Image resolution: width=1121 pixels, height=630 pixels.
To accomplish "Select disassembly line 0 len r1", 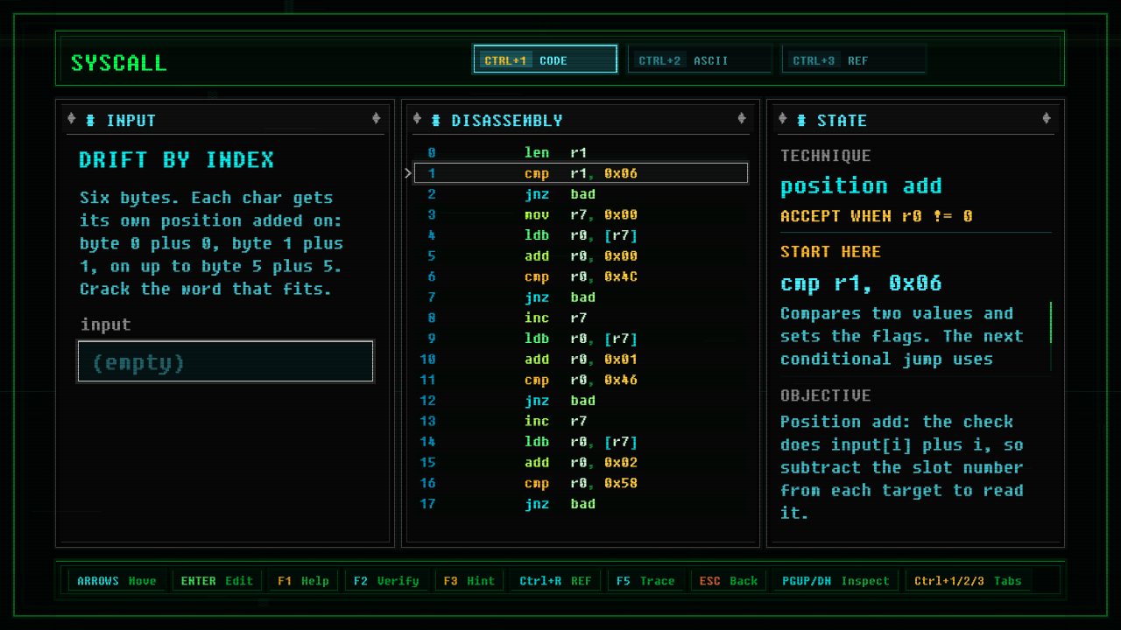I will 582,152.
